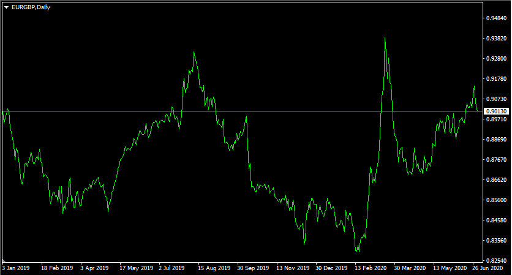Select the EURGBP,Daily chart title
This screenshot has height=275, width=512.
click(x=31, y=7)
